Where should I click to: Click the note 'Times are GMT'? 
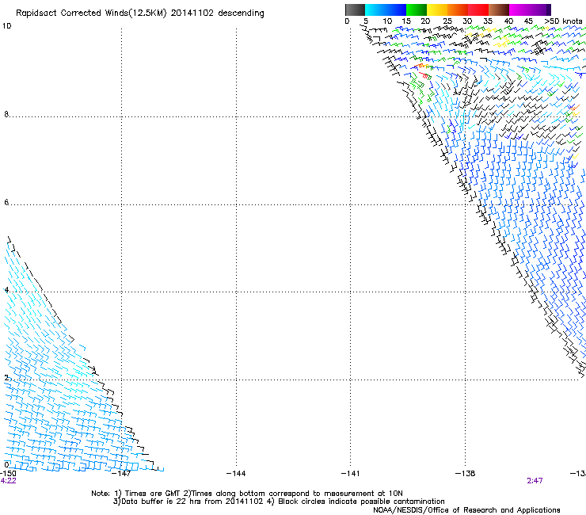pyautogui.click(x=153, y=494)
